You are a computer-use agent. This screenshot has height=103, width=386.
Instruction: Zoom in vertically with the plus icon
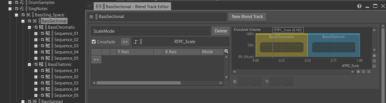click(374, 56)
